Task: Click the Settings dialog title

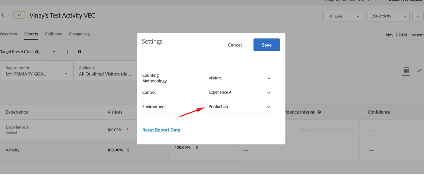Action: [x=152, y=42]
